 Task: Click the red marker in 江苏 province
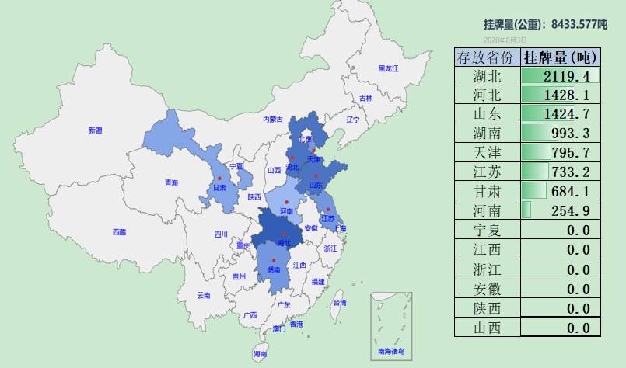point(328,210)
